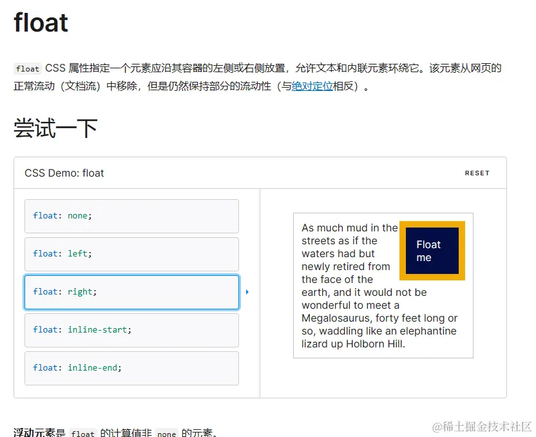Select the "float: inline-start;" option
The height and width of the screenshot is (437, 536).
[x=131, y=329]
